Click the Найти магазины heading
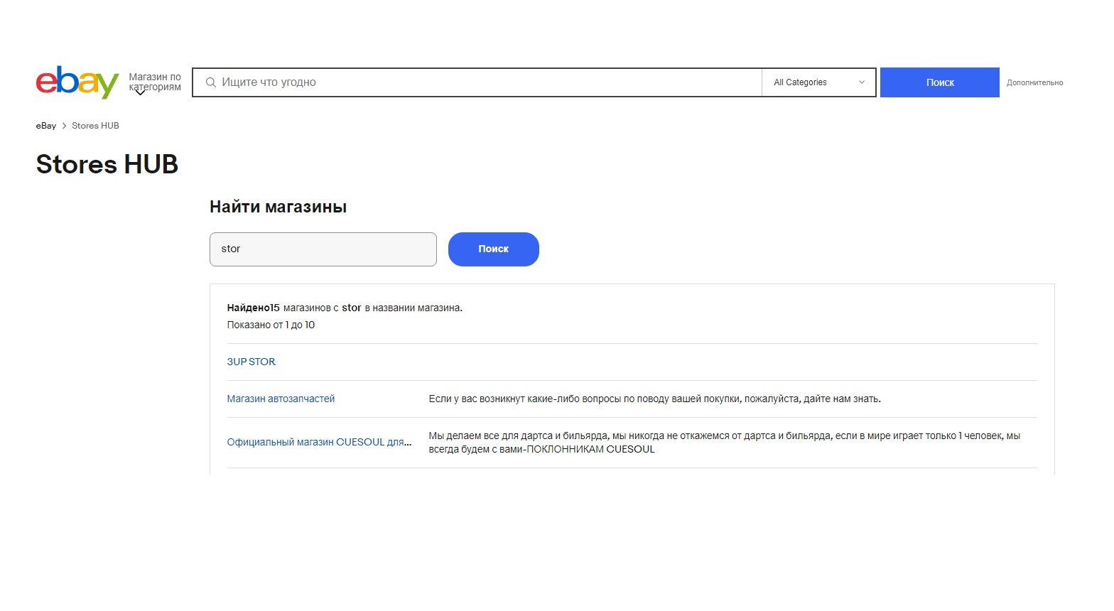The height and width of the screenshot is (611, 1114). click(278, 207)
